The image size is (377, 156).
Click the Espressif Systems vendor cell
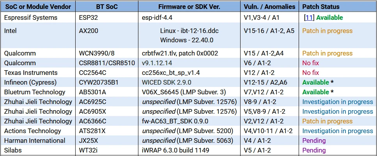tap(31, 17)
